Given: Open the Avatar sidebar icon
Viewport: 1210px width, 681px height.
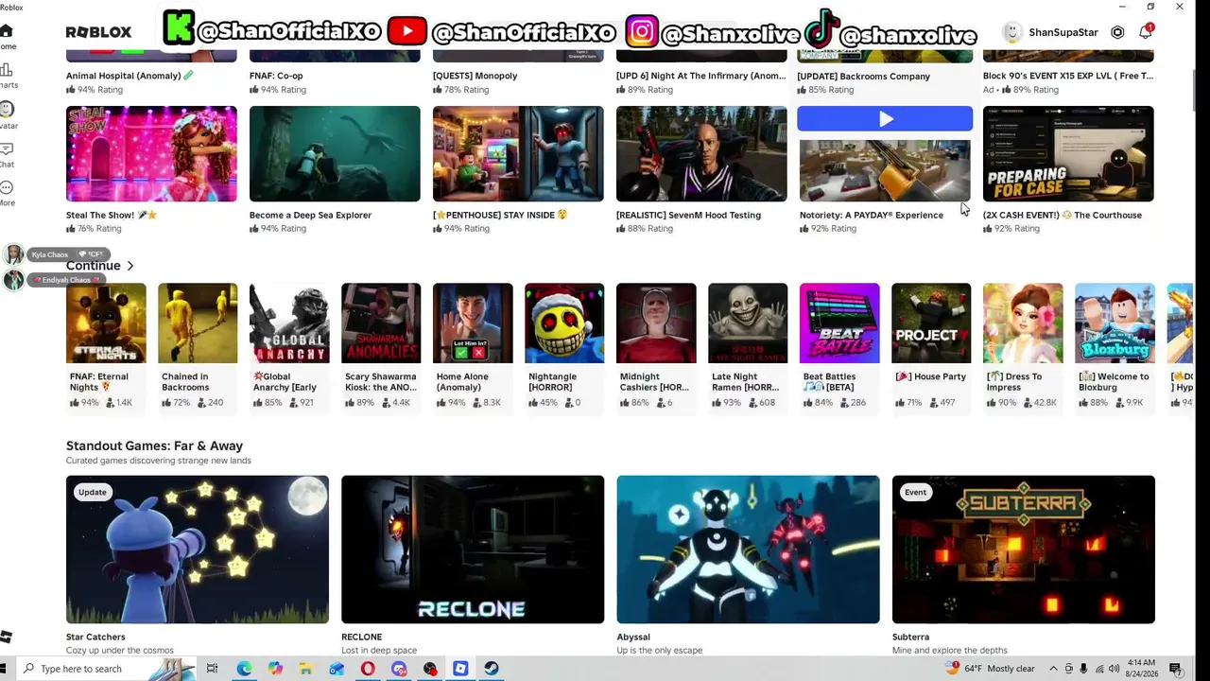Looking at the screenshot, I should click(6, 110).
